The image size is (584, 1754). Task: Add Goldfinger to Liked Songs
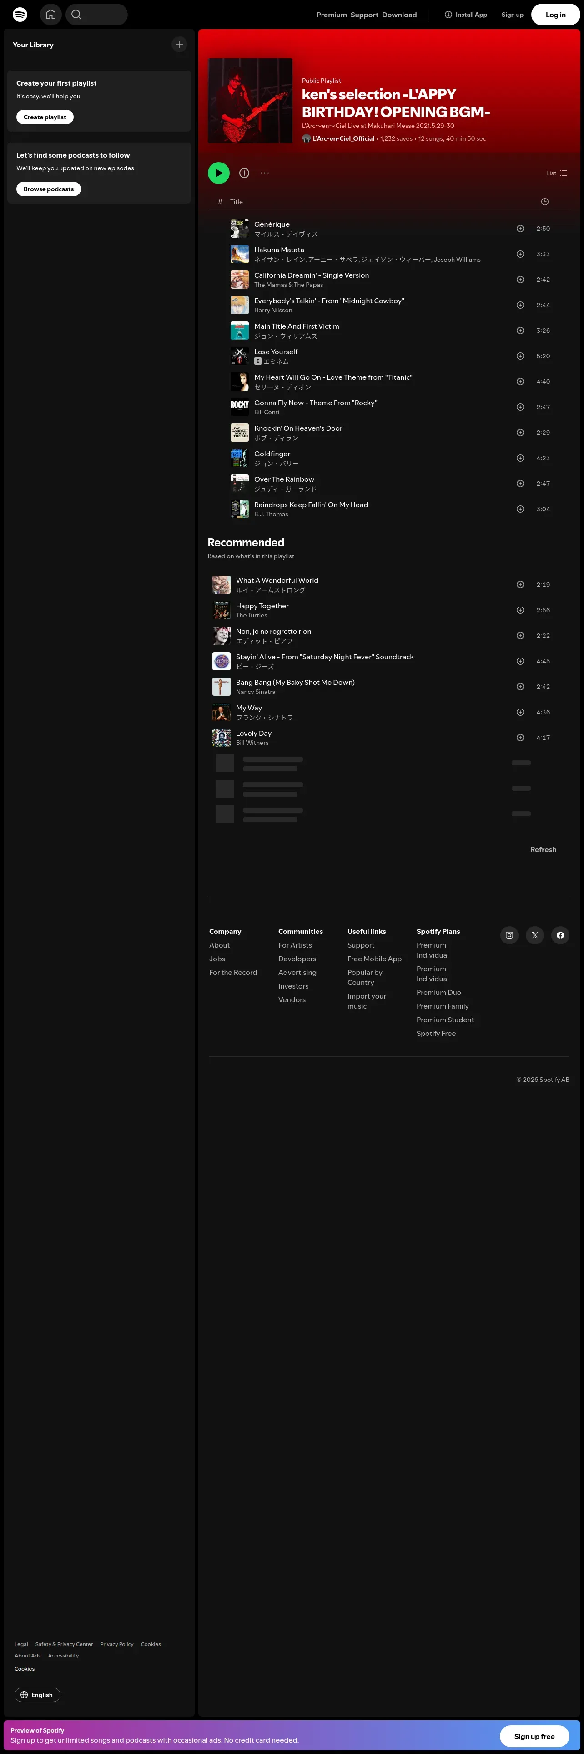pyautogui.click(x=520, y=458)
